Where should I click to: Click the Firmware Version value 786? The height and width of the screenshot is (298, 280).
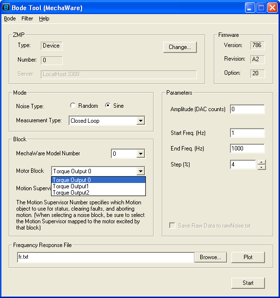257,45
